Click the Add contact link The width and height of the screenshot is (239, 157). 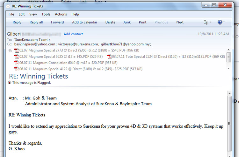point(73,34)
